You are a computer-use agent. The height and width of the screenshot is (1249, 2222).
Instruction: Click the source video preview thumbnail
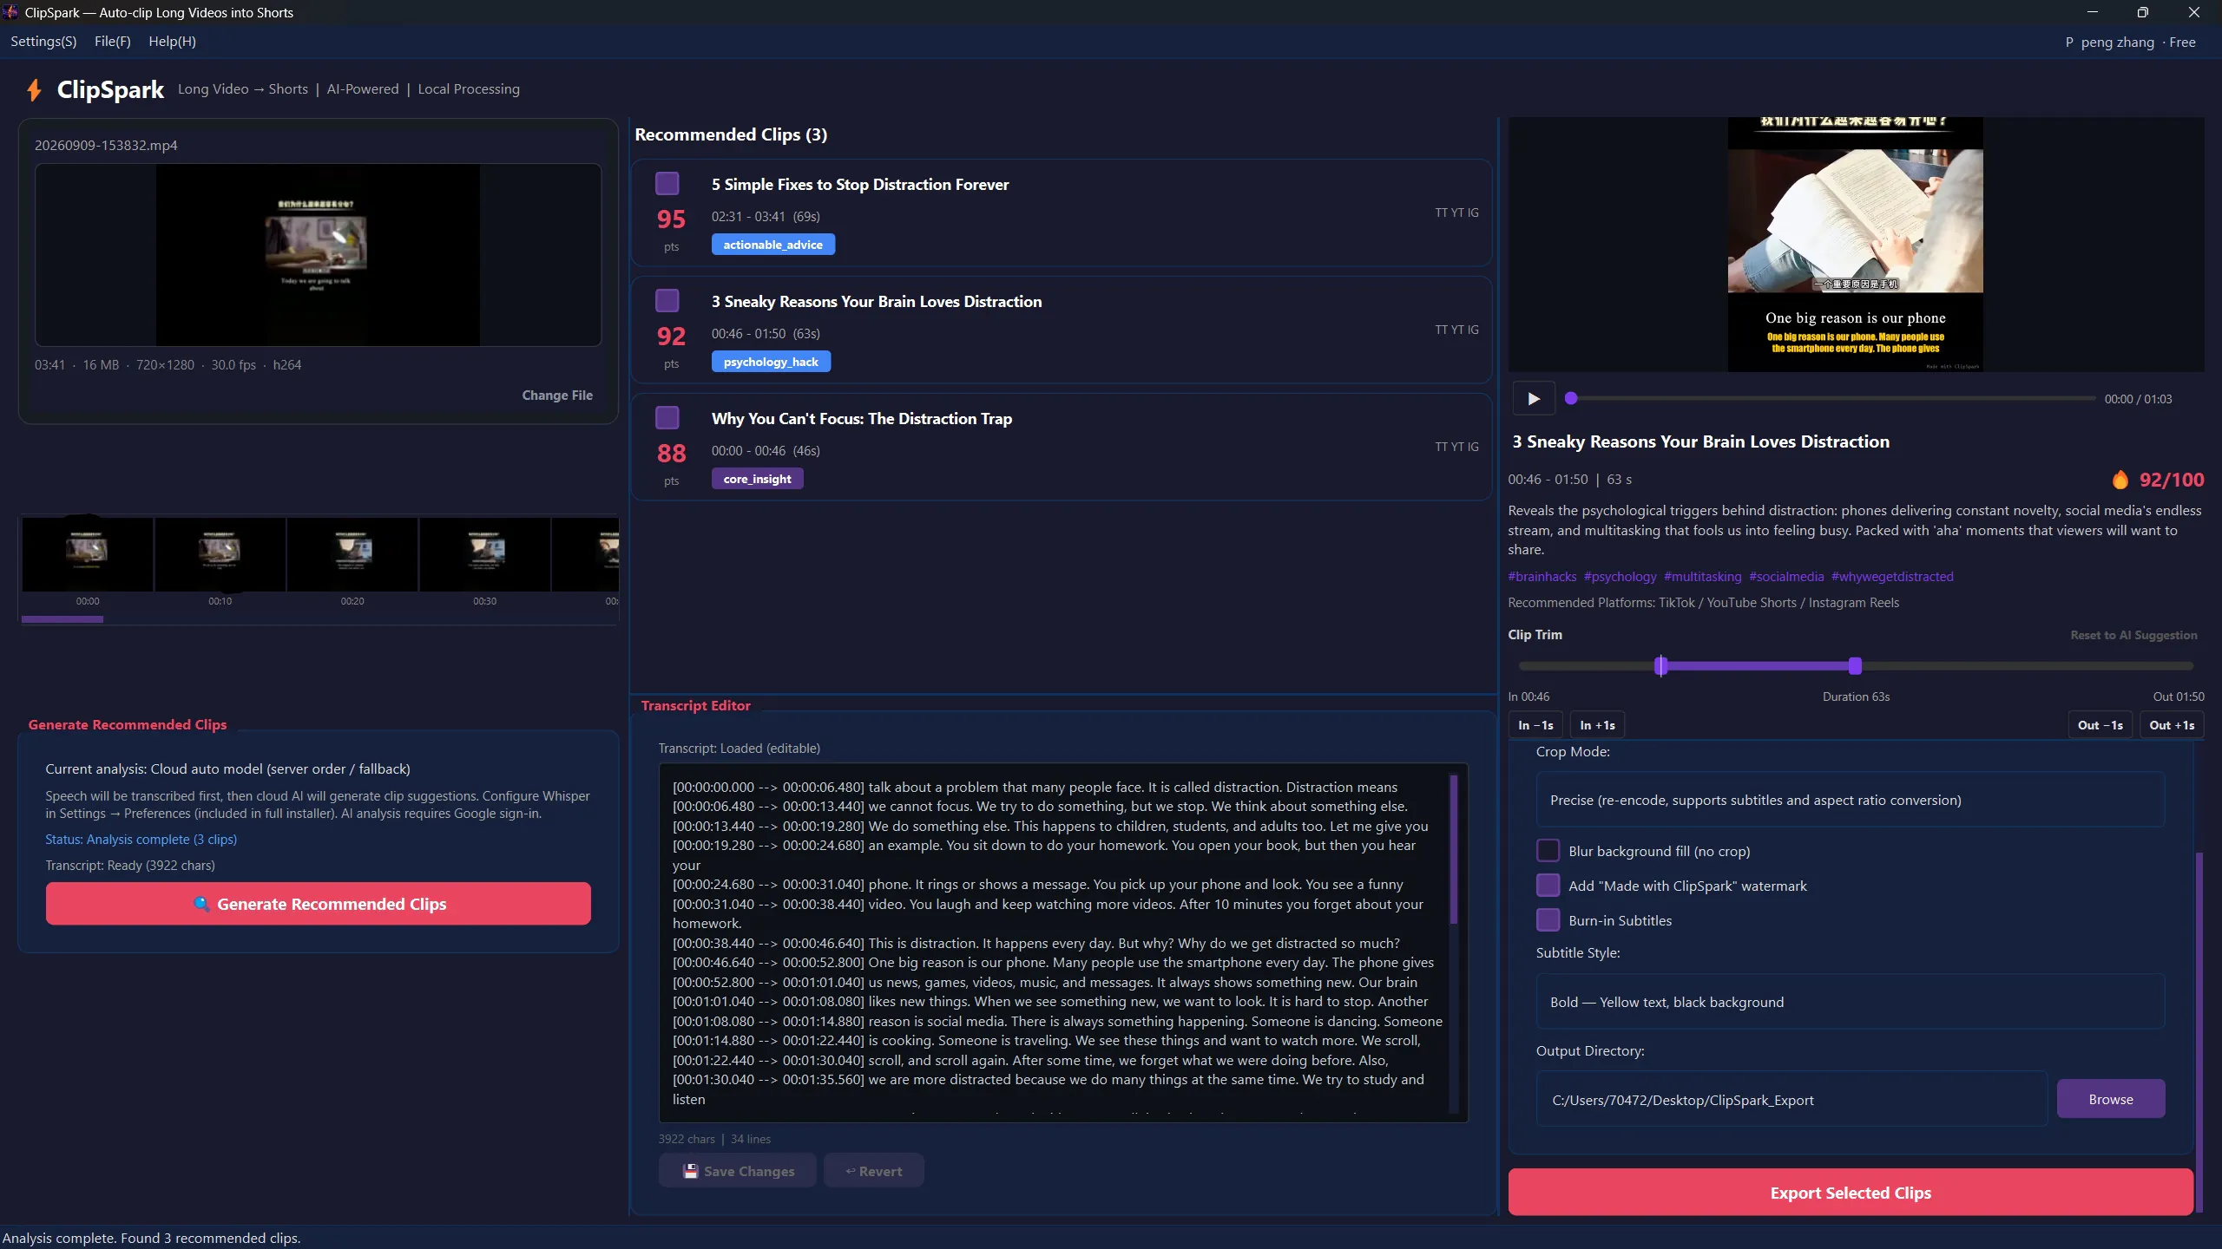pos(318,255)
